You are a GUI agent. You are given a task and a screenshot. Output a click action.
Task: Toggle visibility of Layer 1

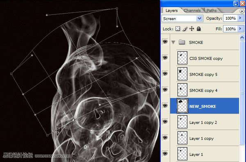[165, 153]
